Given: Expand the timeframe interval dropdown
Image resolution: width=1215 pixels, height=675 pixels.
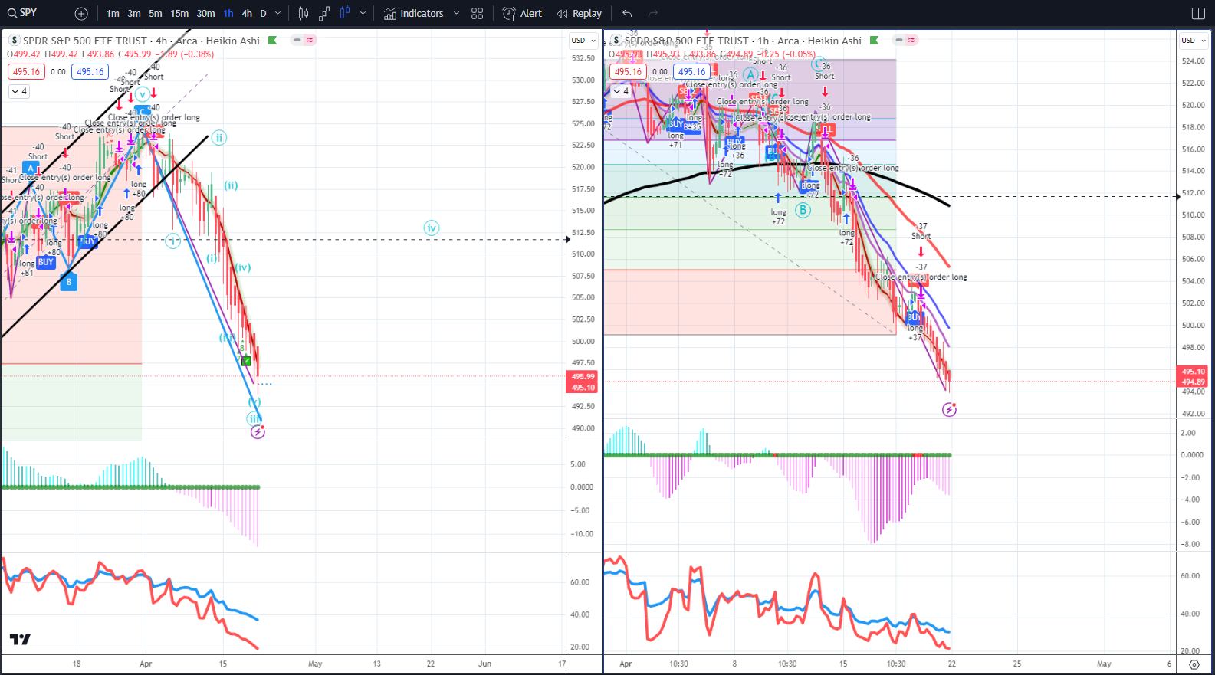Looking at the screenshot, I should tap(278, 14).
